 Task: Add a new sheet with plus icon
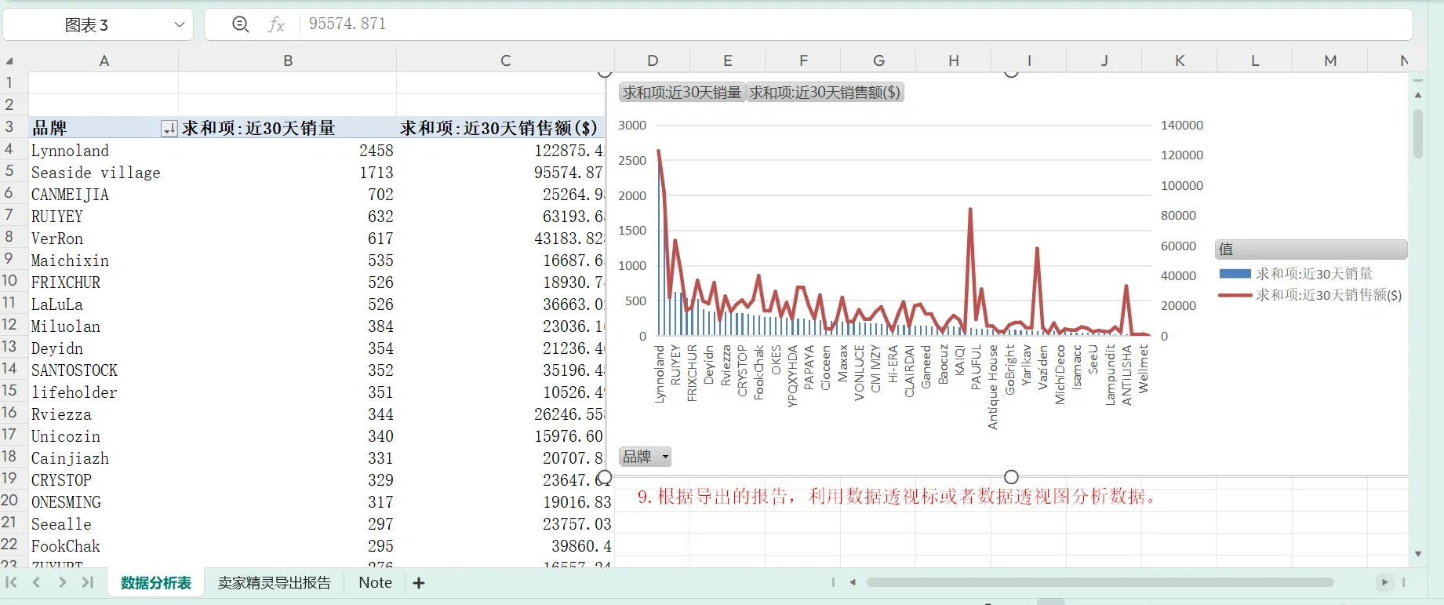pyautogui.click(x=419, y=583)
